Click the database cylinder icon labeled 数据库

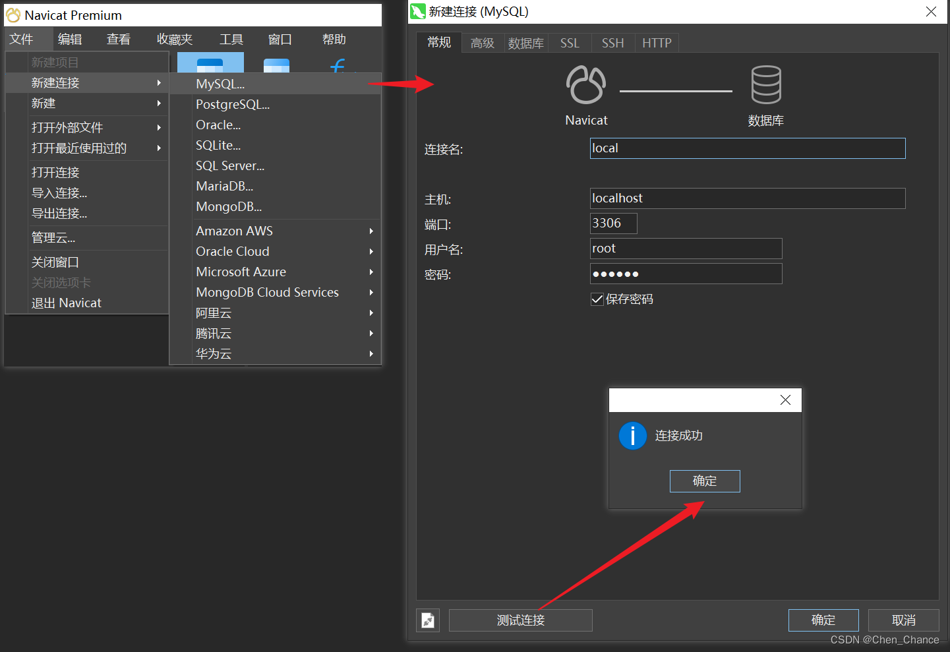(766, 84)
